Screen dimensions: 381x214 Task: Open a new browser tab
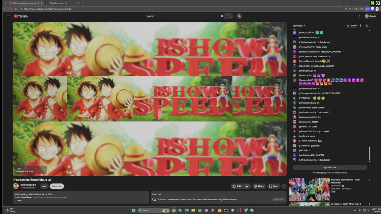tap(83, 3)
